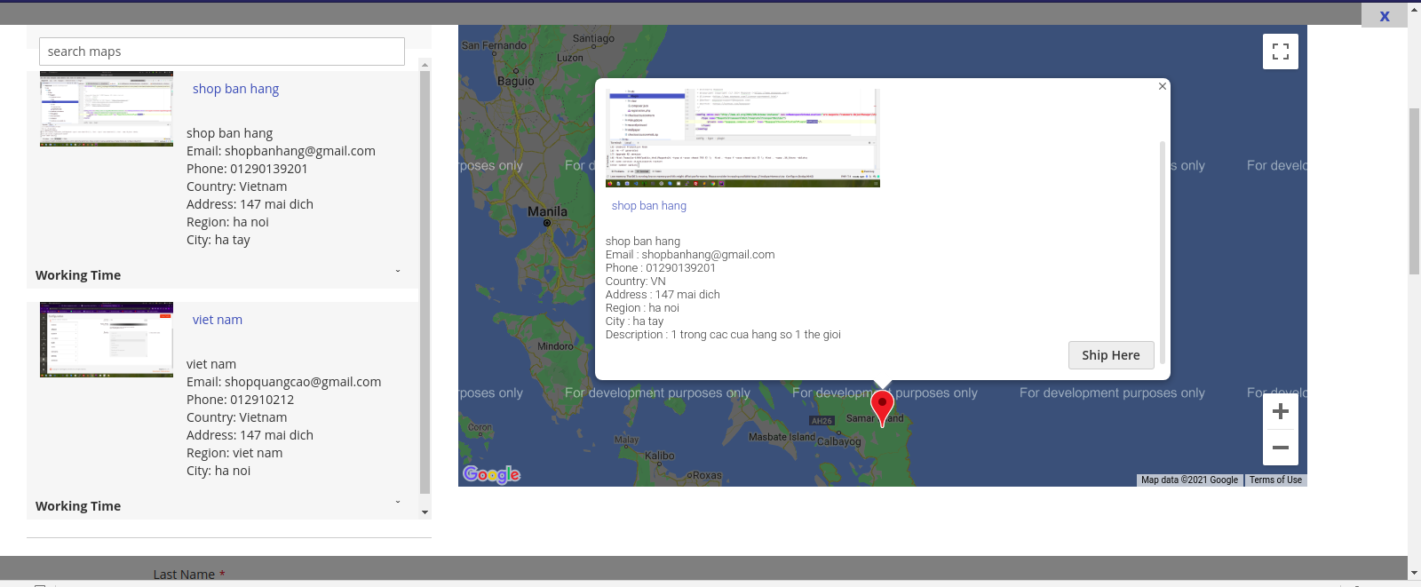Open shop ban hang link in store list
Screen dimensions: 1421x587
click(x=235, y=89)
